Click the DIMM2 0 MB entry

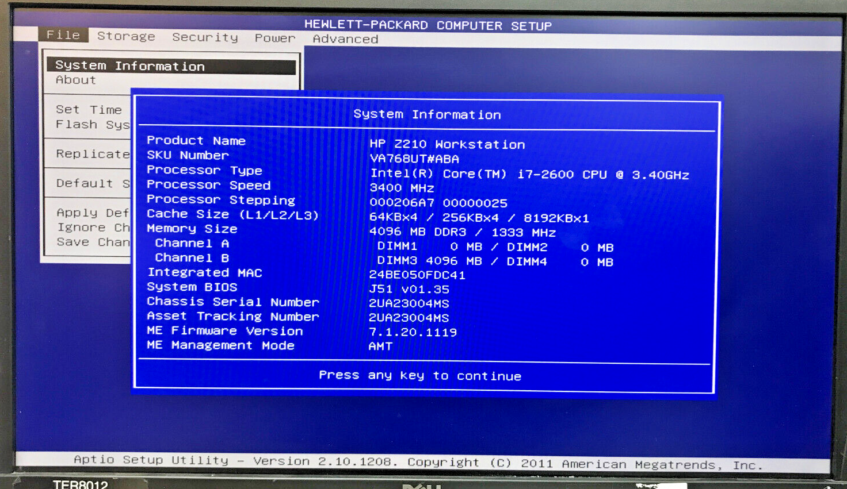(560, 248)
